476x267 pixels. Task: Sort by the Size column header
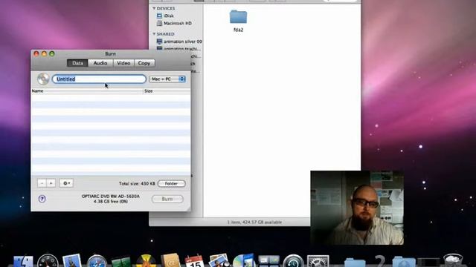click(x=167, y=90)
